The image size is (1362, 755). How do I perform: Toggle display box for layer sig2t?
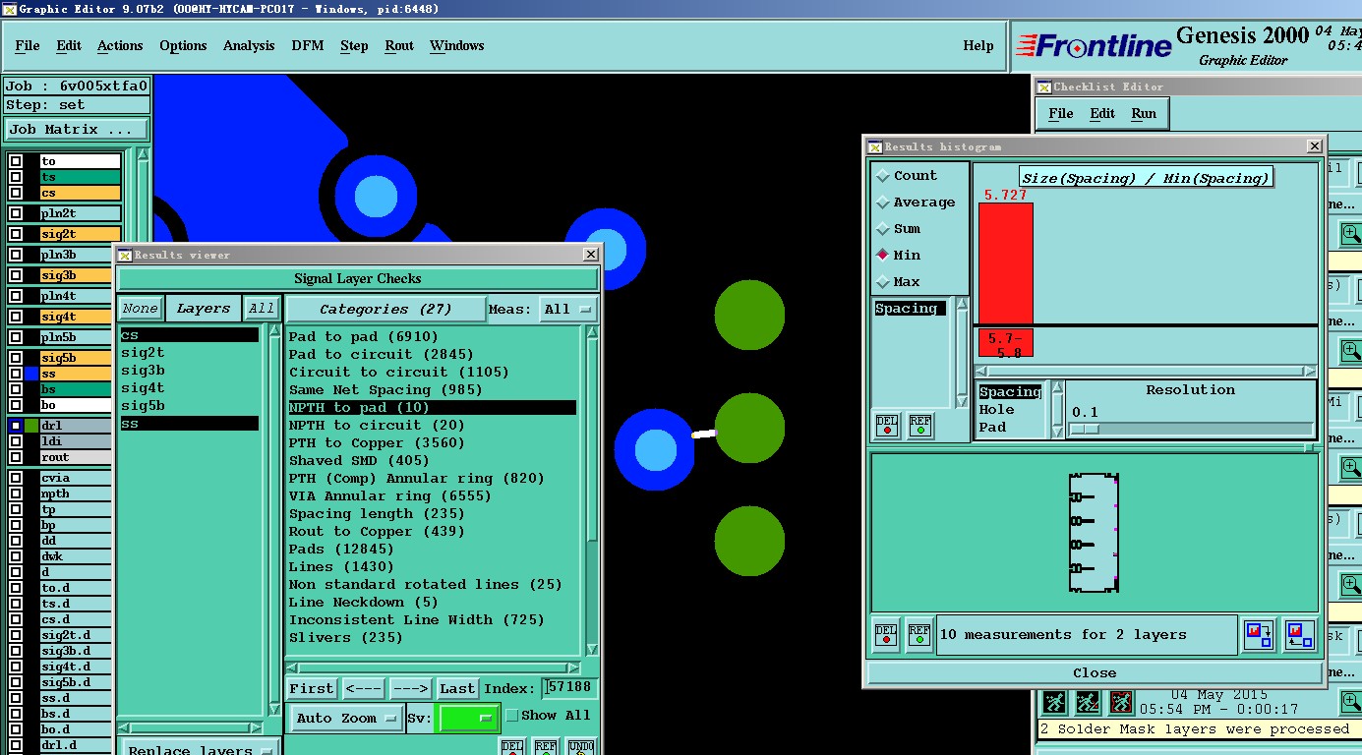pyautogui.click(x=16, y=234)
